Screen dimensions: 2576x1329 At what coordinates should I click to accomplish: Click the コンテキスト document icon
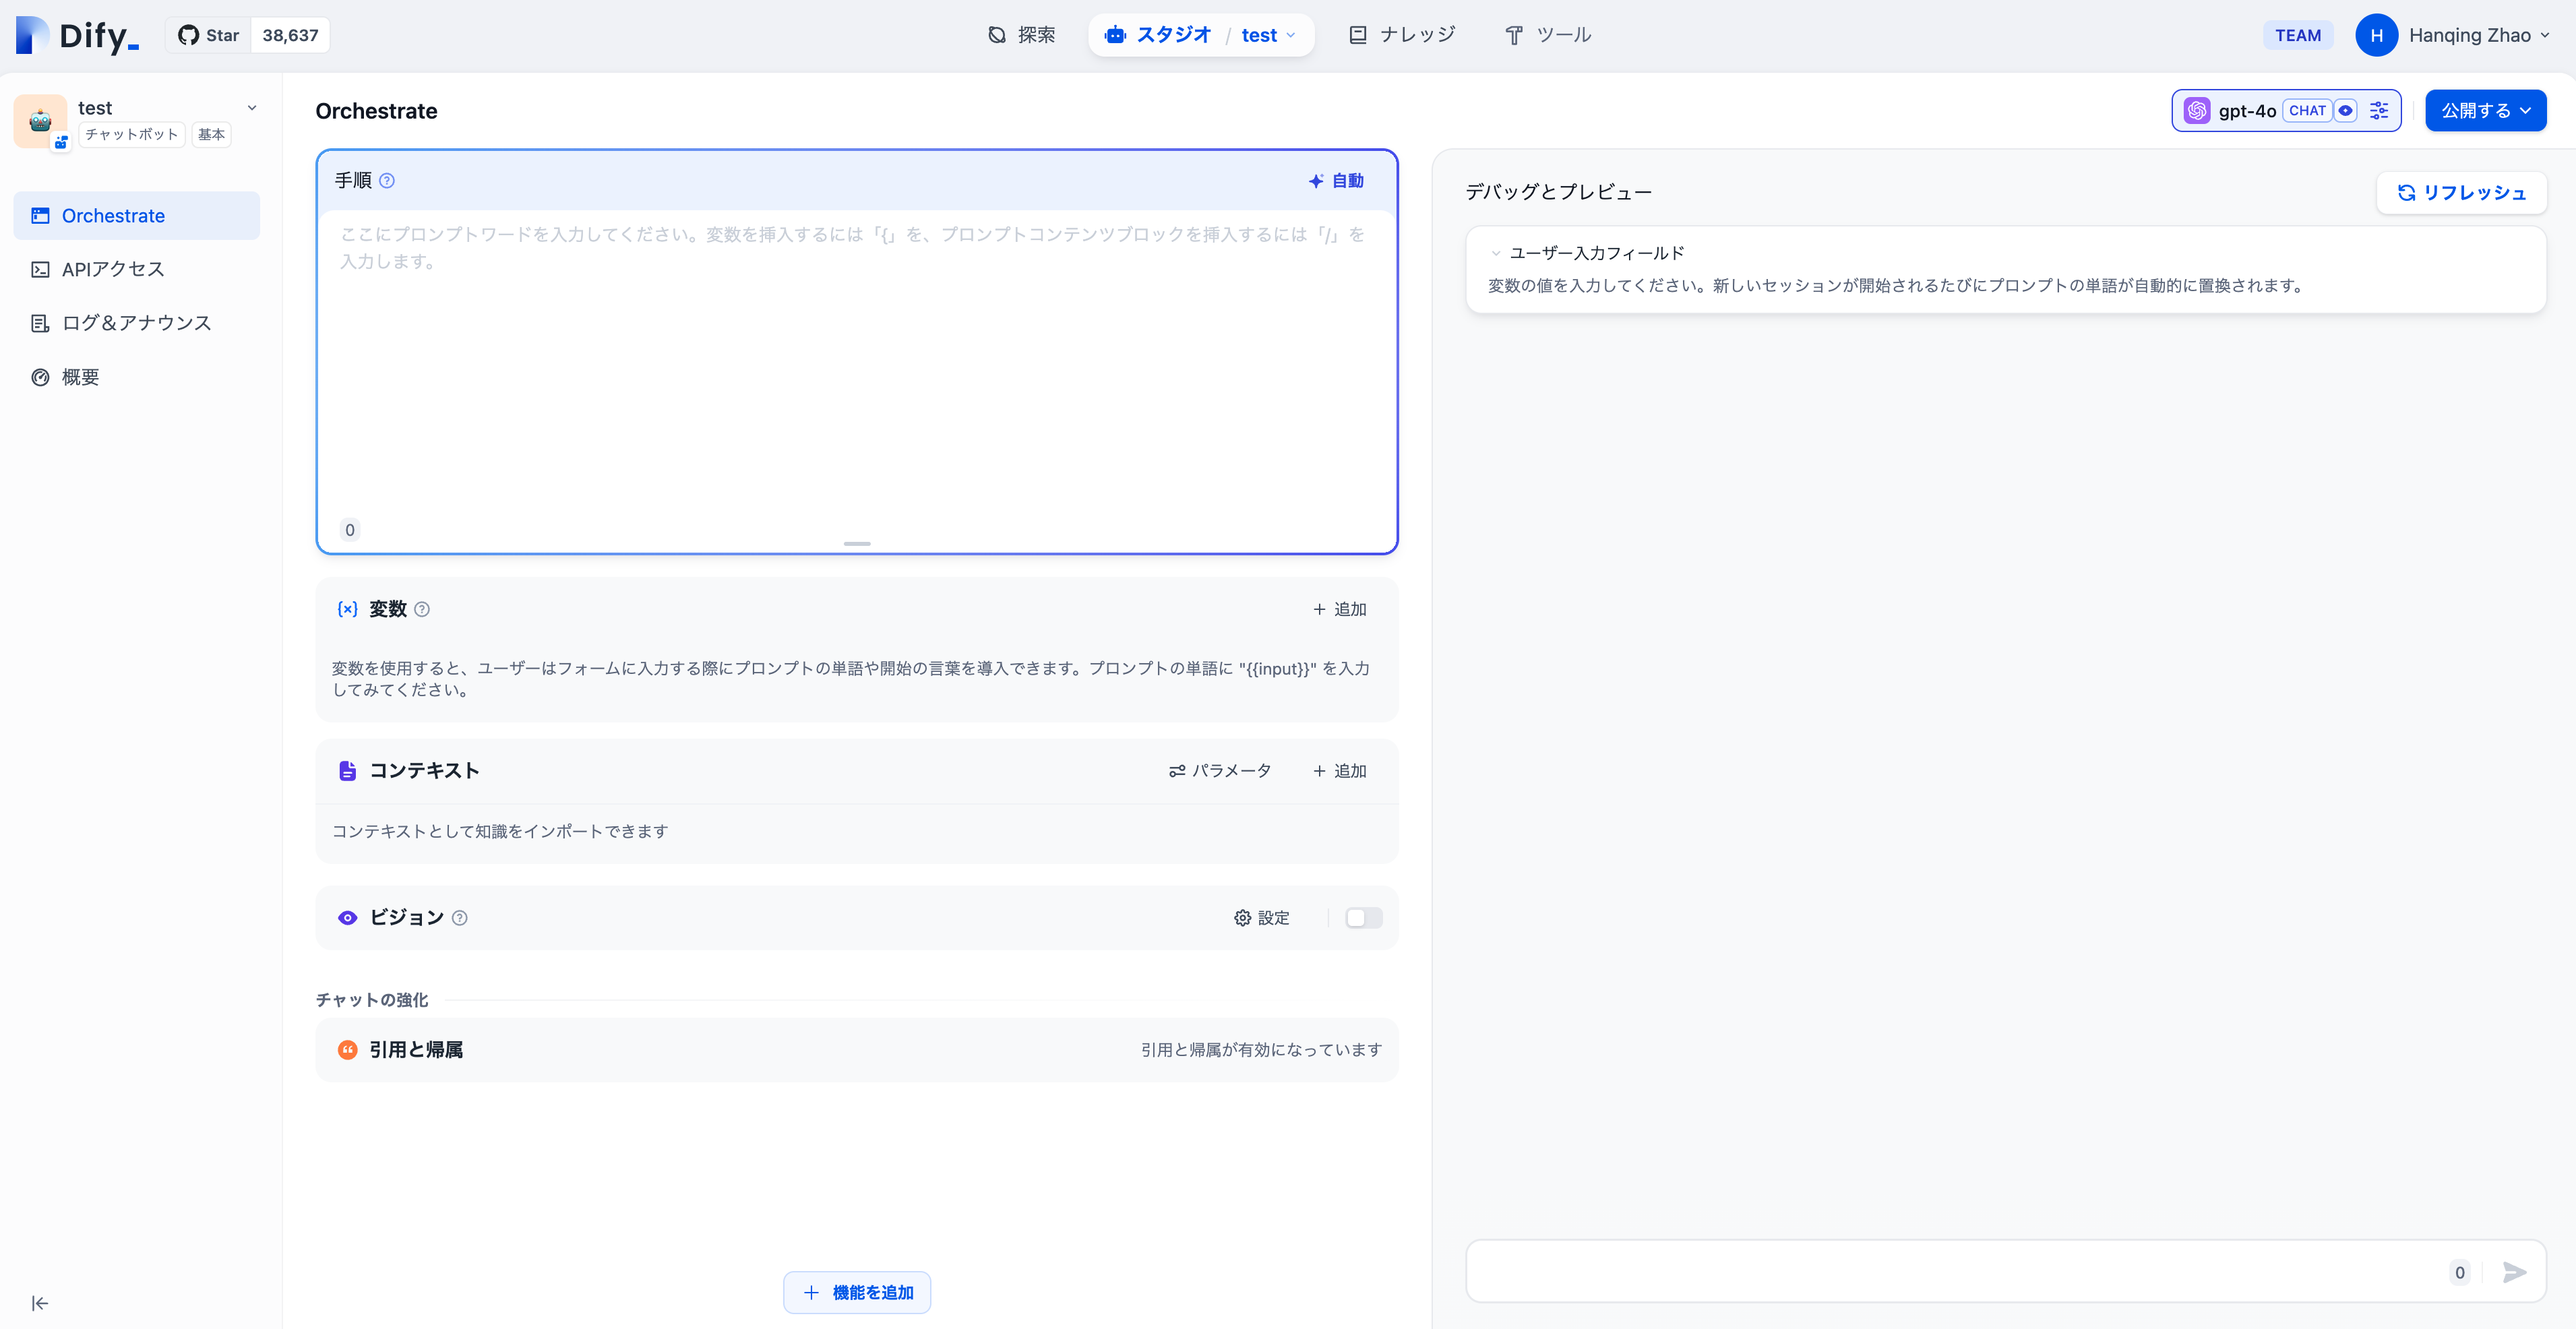(x=347, y=771)
